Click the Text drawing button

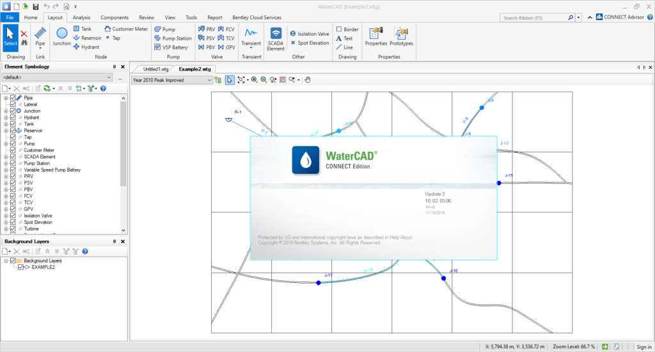tap(345, 38)
